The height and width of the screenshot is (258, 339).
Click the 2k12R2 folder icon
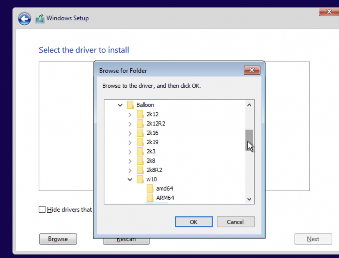(140, 124)
